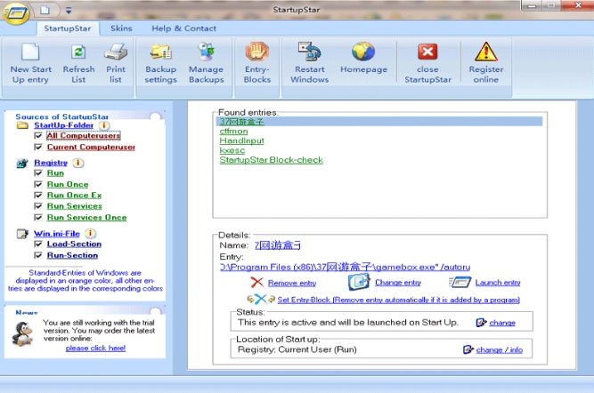Toggle the Run Services checkbox
The height and width of the screenshot is (393, 594).
38,206
